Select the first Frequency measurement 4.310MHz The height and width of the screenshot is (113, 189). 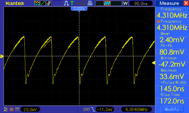point(171,15)
